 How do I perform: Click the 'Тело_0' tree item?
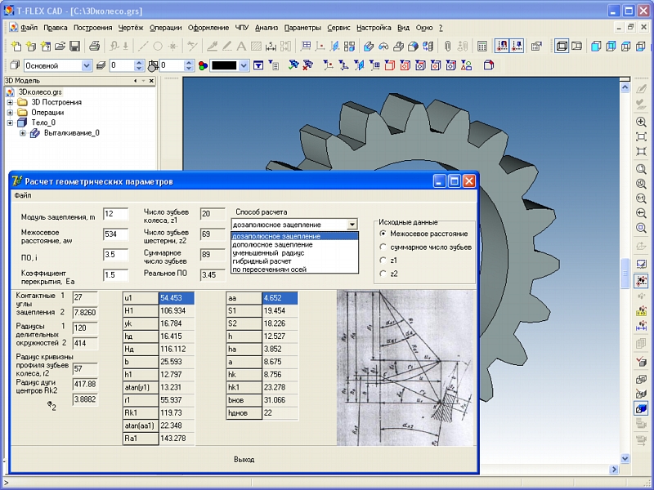click(x=43, y=122)
